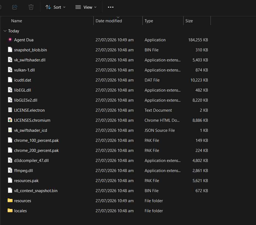The width and height of the screenshot is (256, 225).
Task: Select the LICENSES.chromium Chrome icon
Action: [10, 120]
